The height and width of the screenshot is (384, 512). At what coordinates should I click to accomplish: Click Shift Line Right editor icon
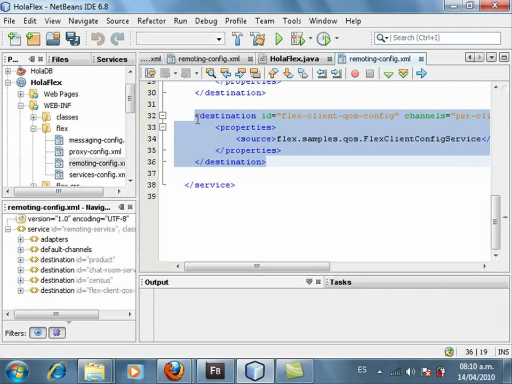(337, 74)
